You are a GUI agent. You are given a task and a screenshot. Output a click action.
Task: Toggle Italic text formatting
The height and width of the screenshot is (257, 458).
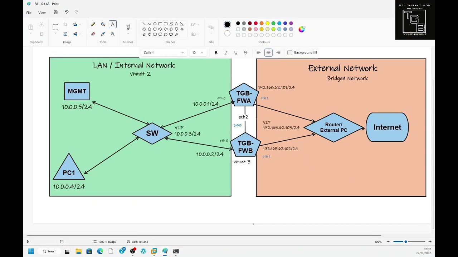[226, 52]
